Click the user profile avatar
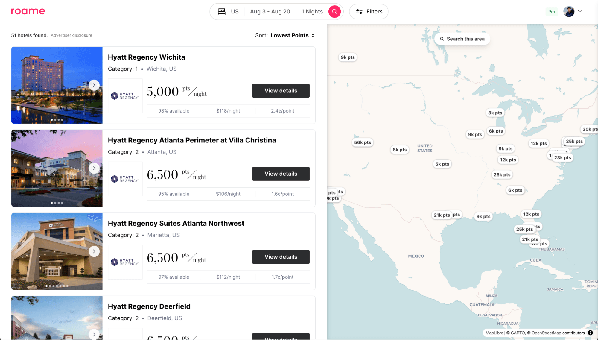Viewport: 598px width, 340px height. [569, 12]
